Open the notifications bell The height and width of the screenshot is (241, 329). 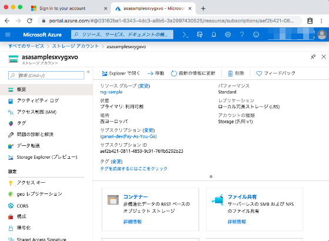(x=214, y=35)
